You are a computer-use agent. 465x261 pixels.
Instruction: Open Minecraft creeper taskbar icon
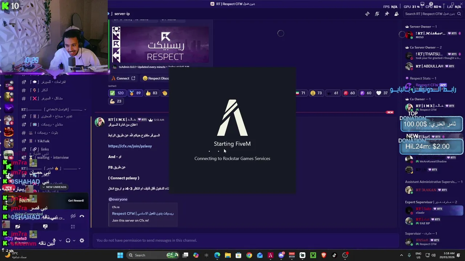tap(313, 255)
